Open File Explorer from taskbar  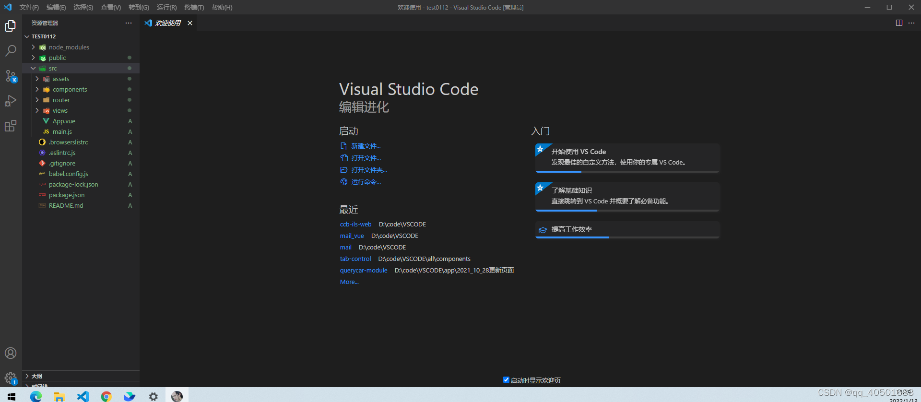[x=59, y=396]
